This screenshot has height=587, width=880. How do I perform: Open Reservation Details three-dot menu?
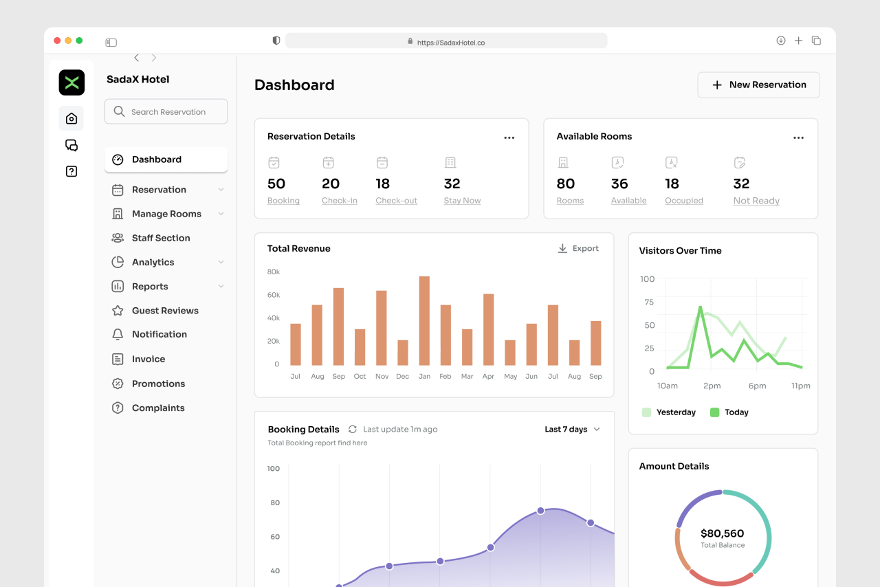click(509, 137)
